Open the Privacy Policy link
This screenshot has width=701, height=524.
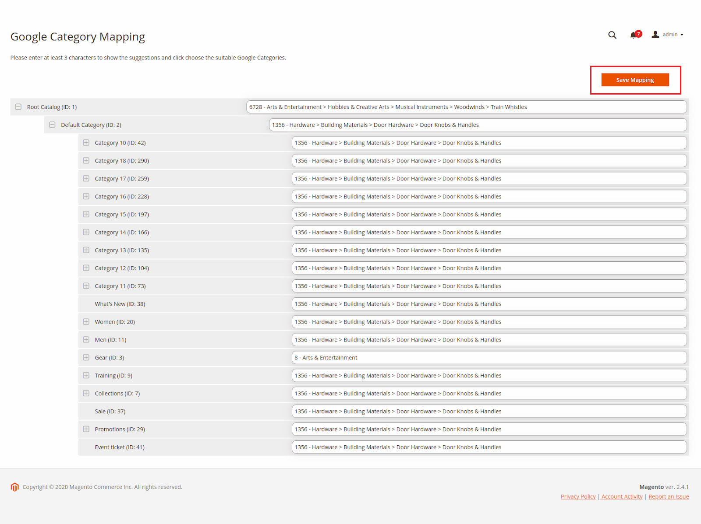[x=578, y=496]
